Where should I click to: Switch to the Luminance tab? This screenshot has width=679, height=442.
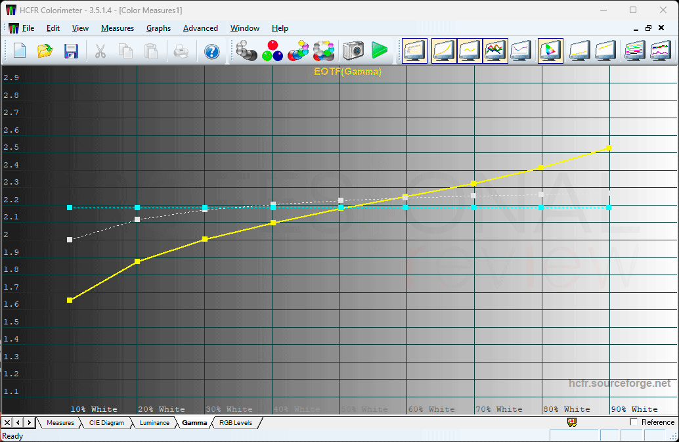(154, 422)
